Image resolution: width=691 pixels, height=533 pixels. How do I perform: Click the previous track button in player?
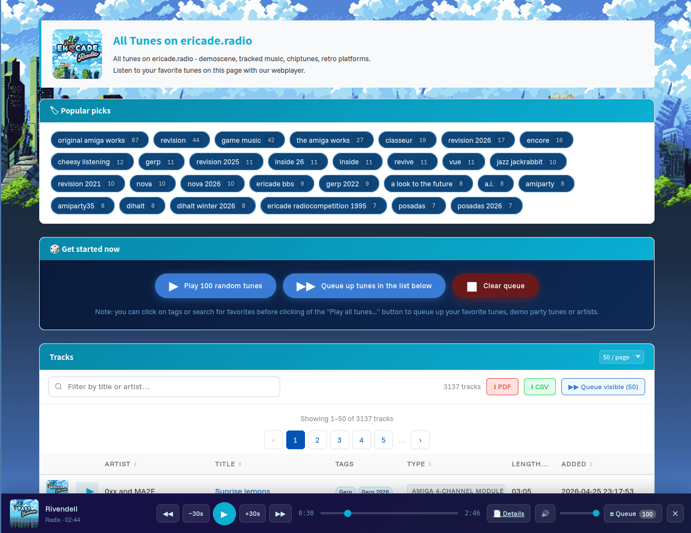tap(168, 514)
